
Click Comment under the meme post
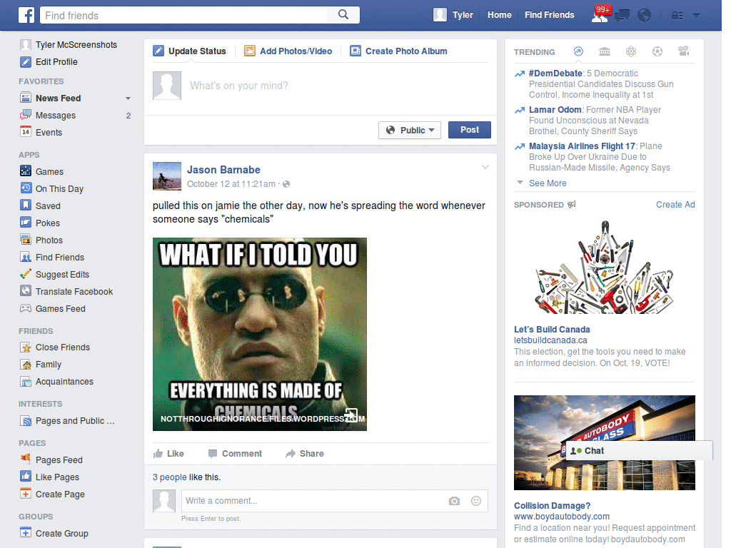(236, 453)
